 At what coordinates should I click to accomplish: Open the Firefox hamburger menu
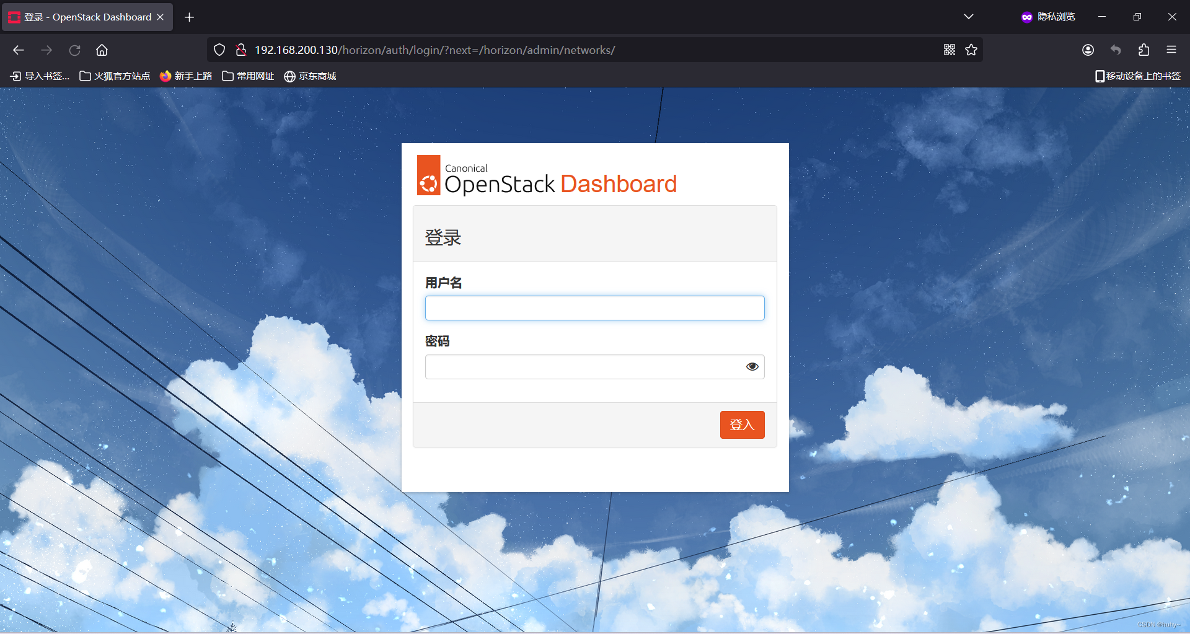(x=1171, y=50)
